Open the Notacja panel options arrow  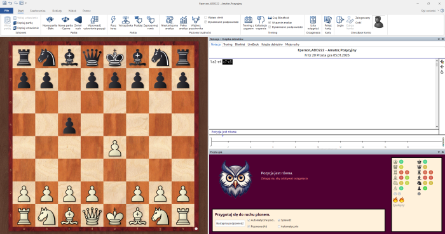point(439,39)
